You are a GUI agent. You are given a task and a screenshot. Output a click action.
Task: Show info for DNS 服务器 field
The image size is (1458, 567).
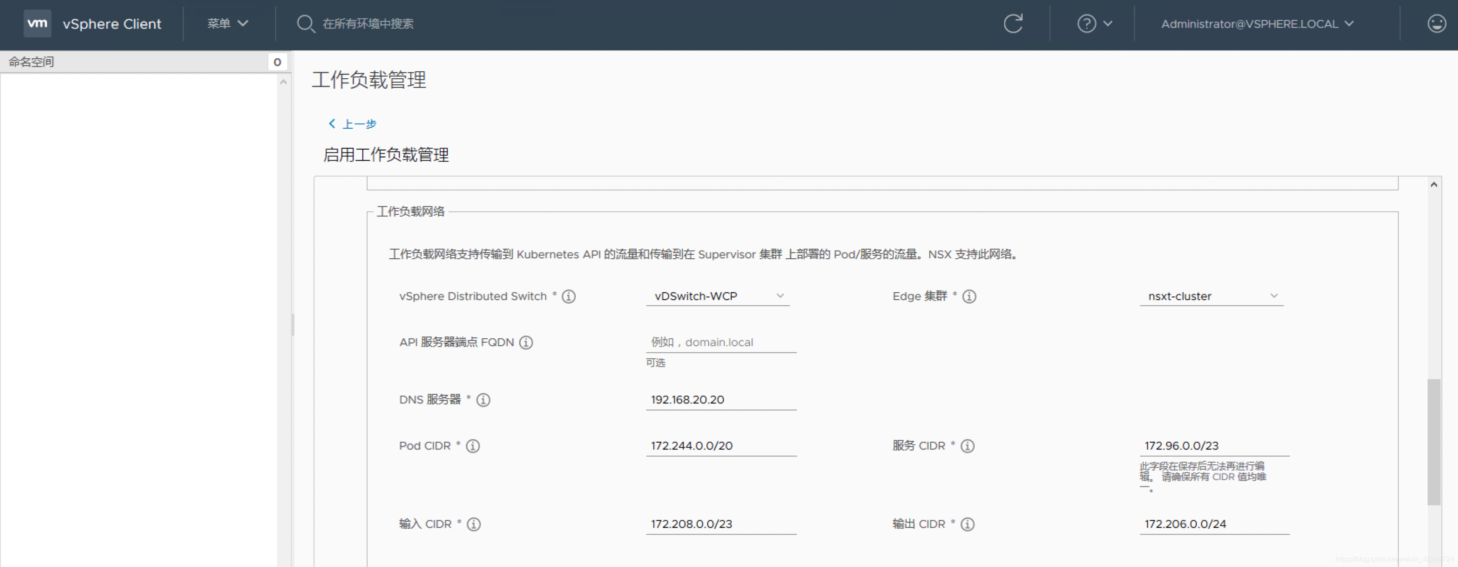483,400
